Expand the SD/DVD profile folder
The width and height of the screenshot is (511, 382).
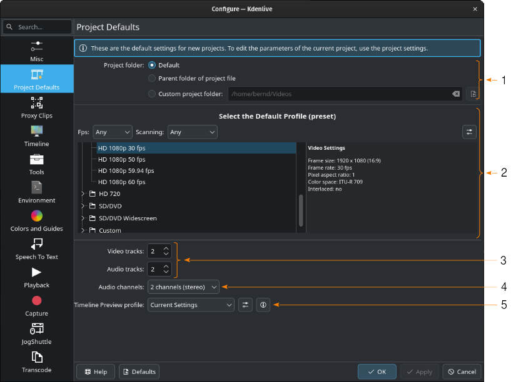click(83, 206)
